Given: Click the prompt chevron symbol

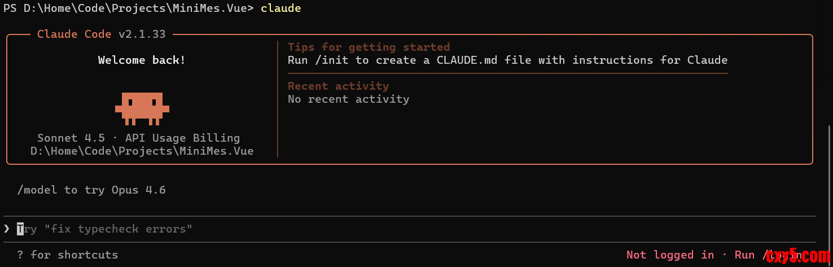Looking at the screenshot, I should point(7,229).
